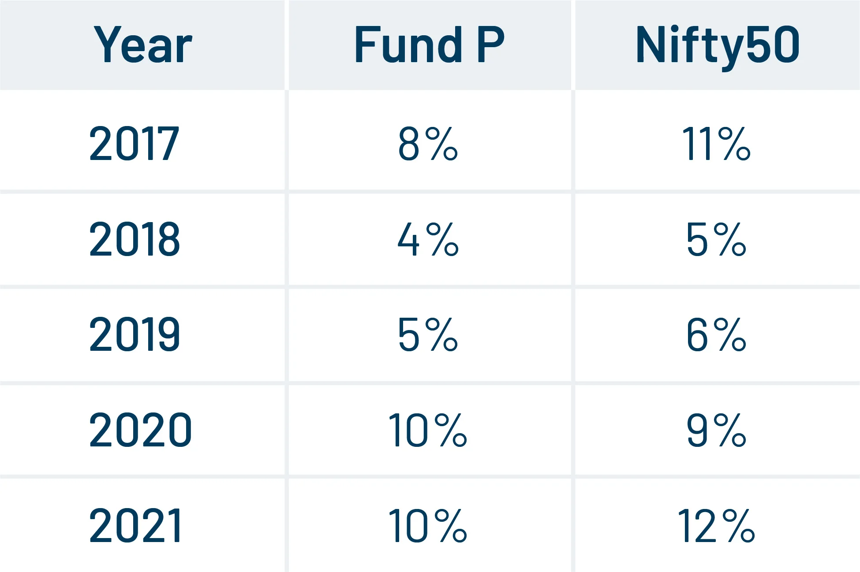This screenshot has height=572, width=860.
Task: Select Nifty50's 12% value for 2021
Action: coord(716,525)
